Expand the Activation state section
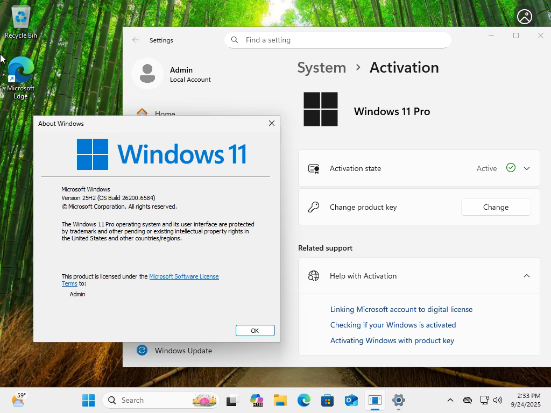The image size is (551, 413). tap(526, 168)
